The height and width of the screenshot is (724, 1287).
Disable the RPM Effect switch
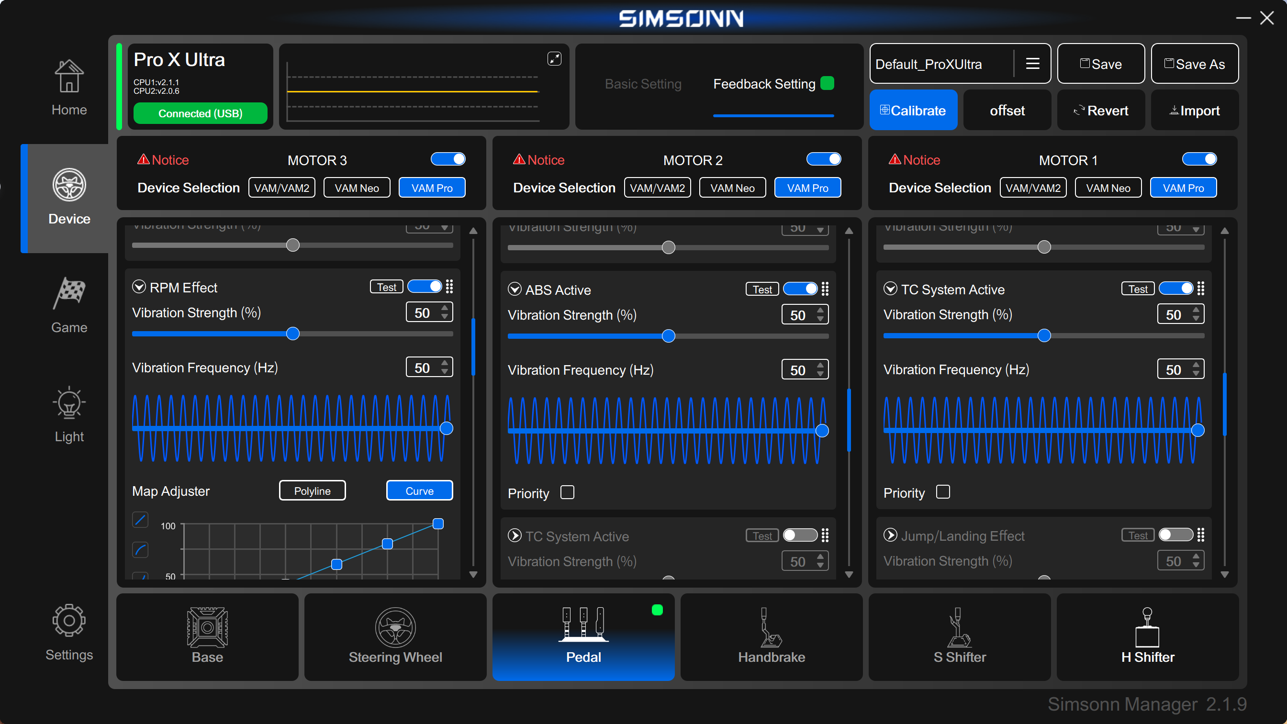pos(425,286)
